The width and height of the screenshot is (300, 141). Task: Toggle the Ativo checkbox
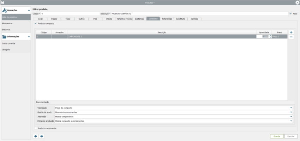point(290,13)
